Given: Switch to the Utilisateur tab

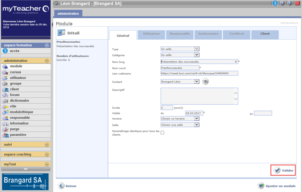Looking at the screenshot, I should point(151,34).
